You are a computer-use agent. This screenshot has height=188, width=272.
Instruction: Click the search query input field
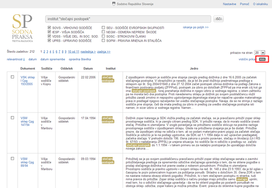coord(128,19)
